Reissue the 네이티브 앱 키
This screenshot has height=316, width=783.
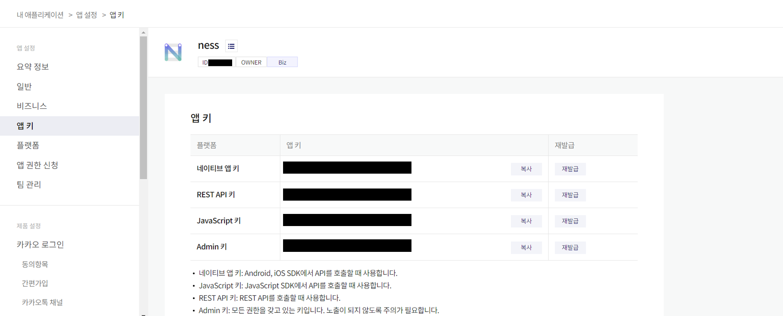(570, 169)
